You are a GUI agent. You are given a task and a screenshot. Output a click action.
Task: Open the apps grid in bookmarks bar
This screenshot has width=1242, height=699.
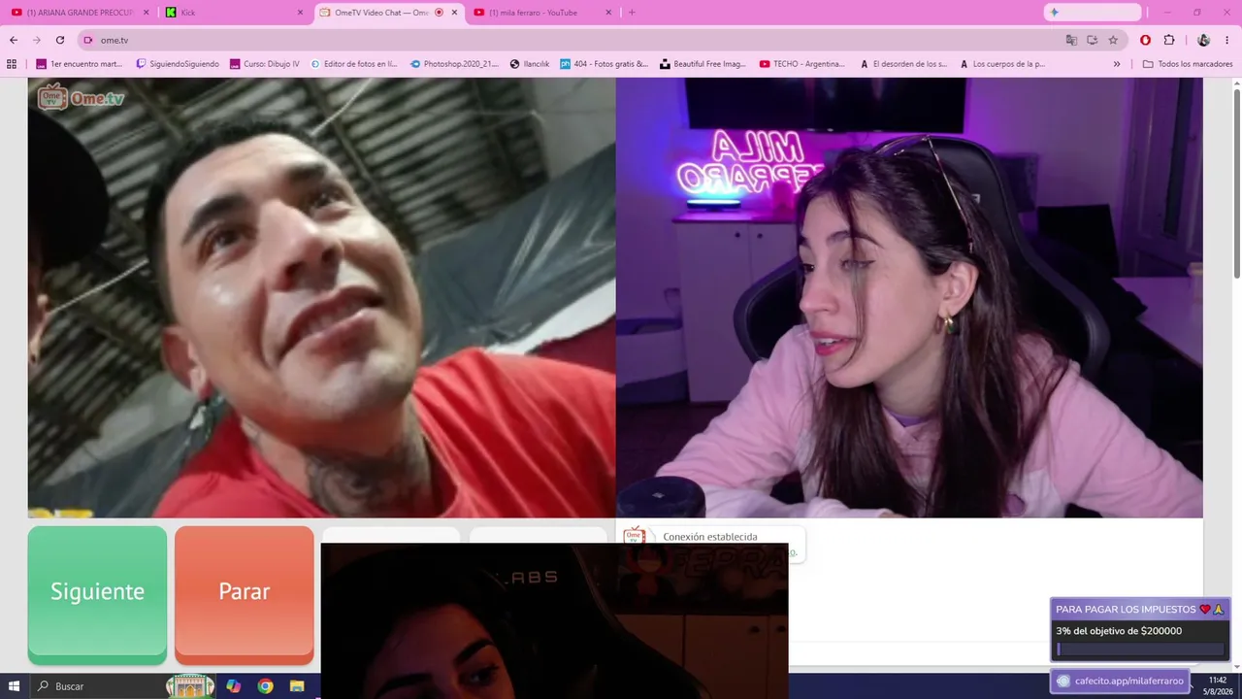pos(12,64)
